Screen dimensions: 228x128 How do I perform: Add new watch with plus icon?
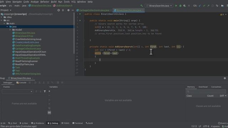(x=49, y=91)
